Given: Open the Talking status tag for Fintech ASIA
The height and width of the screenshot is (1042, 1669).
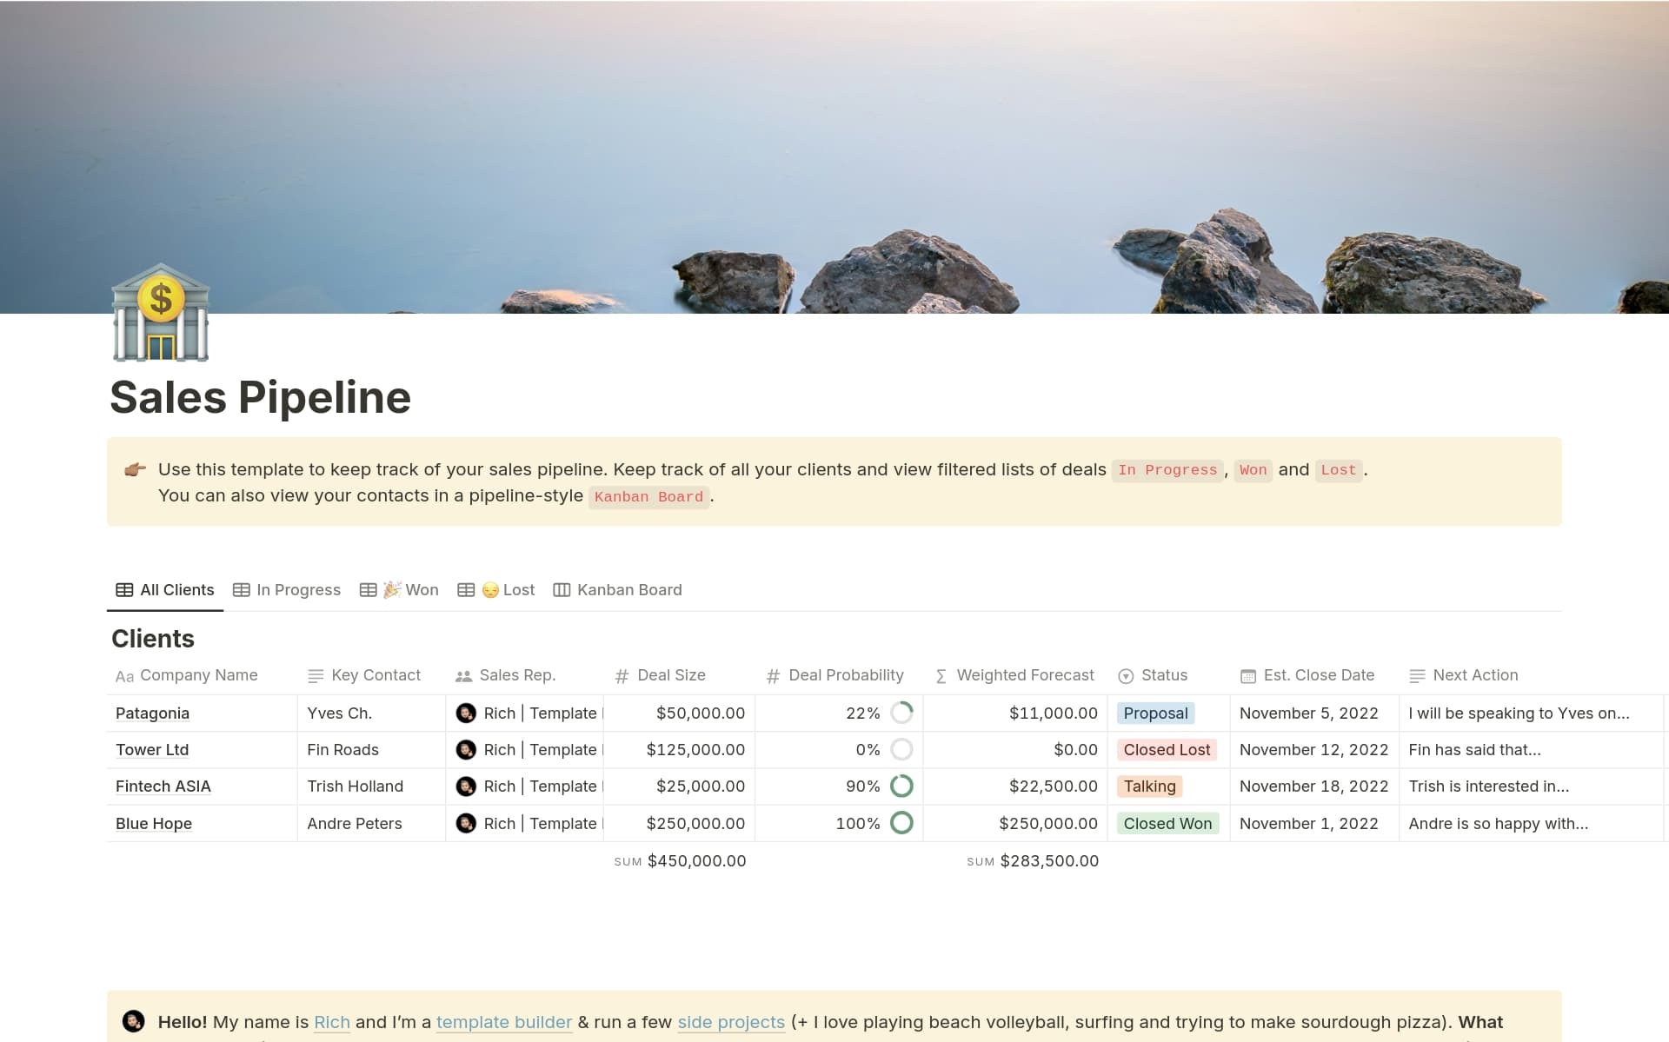Looking at the screenshot, I should tap(1148, 786).
